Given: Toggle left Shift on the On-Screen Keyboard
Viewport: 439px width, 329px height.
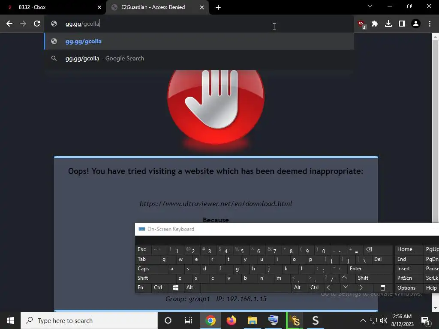Looking at the screenshot, I should [155, 278].
